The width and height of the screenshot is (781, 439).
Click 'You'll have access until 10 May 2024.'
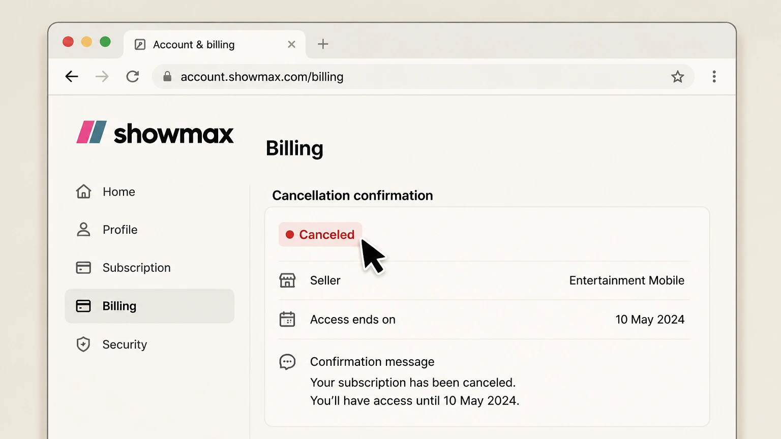(x=415, y=401)
